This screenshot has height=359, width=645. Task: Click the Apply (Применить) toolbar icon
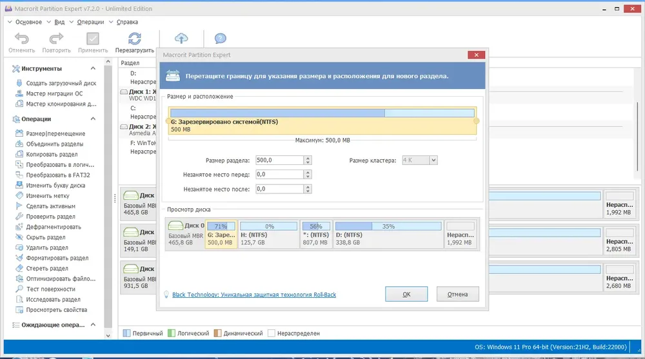[92, 39]
